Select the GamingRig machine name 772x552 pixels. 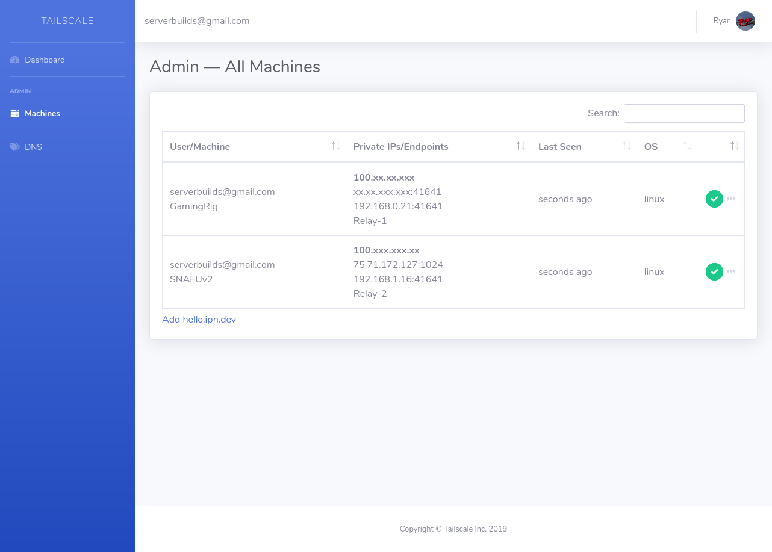tap(194, 206)
